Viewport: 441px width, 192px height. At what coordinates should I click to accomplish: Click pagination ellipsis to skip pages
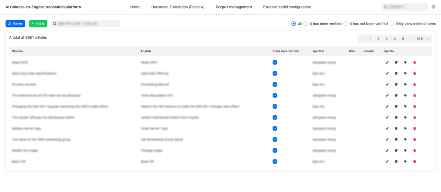coord(411,39)
